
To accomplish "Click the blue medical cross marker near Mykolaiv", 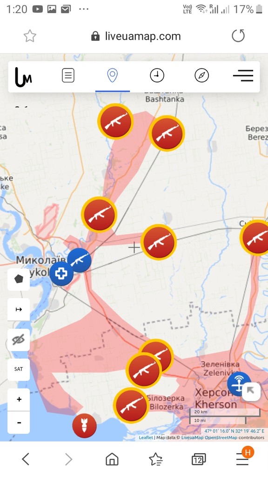I will (x=61, y=274).
